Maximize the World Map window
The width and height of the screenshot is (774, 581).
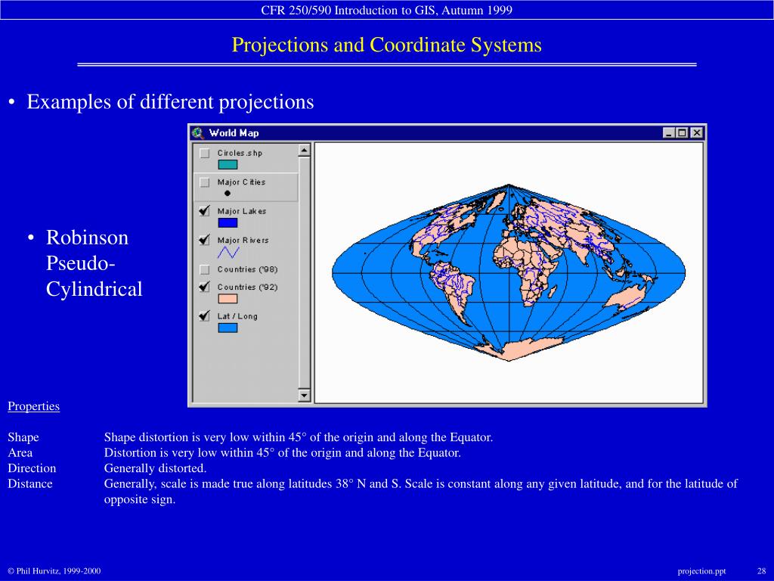tap(682, 133)
